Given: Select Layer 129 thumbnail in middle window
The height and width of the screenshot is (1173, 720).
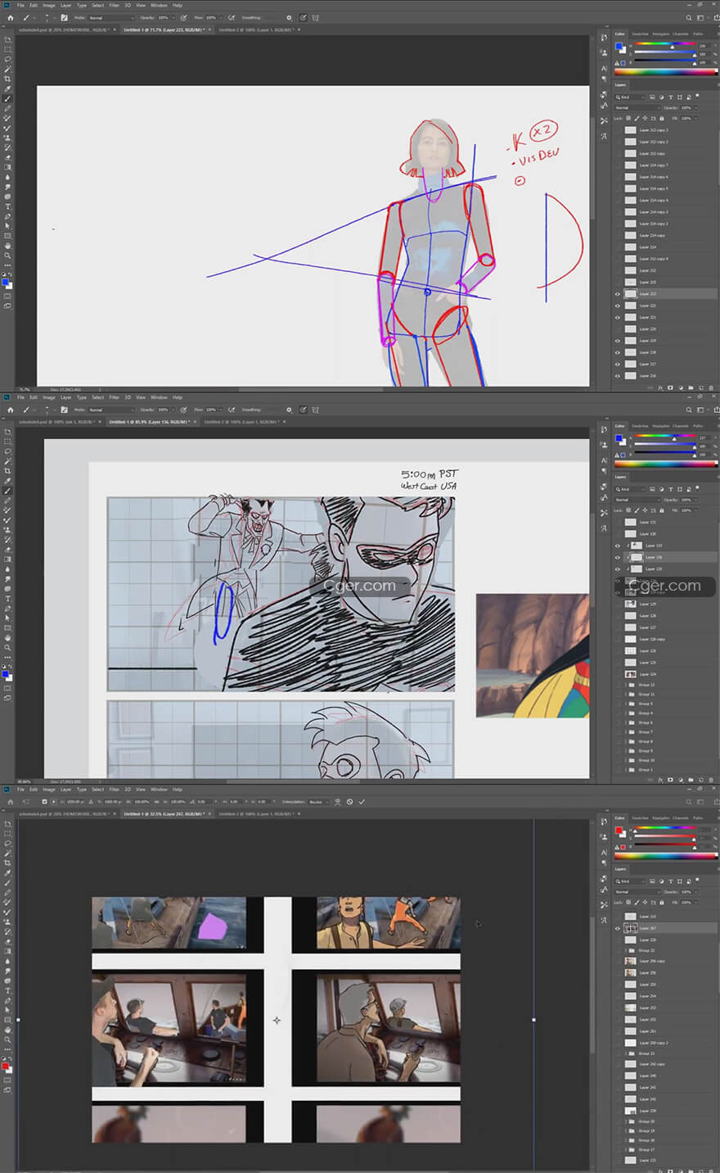Looking at the screenshot, I should tap(630, 604).
